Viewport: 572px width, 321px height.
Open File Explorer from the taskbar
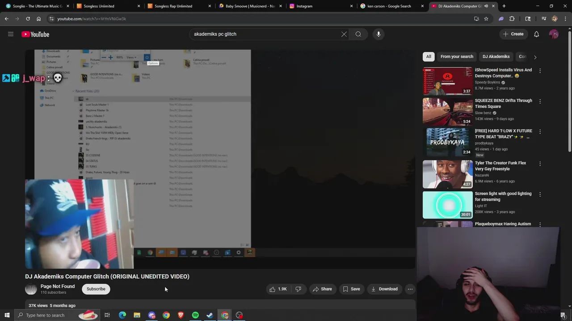pos(137,315)
